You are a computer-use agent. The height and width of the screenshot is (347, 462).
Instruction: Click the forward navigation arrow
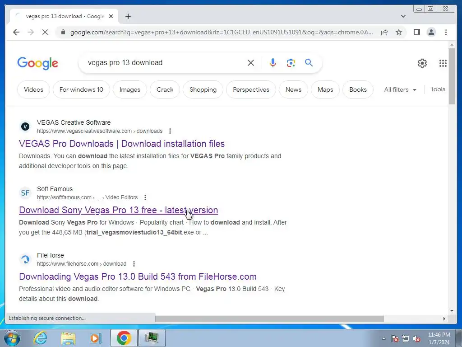click(x=31, y=32)
